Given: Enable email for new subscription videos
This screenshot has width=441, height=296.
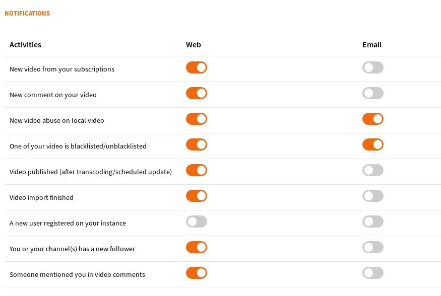Looking at the screenshot, I should tap(372, 67).
